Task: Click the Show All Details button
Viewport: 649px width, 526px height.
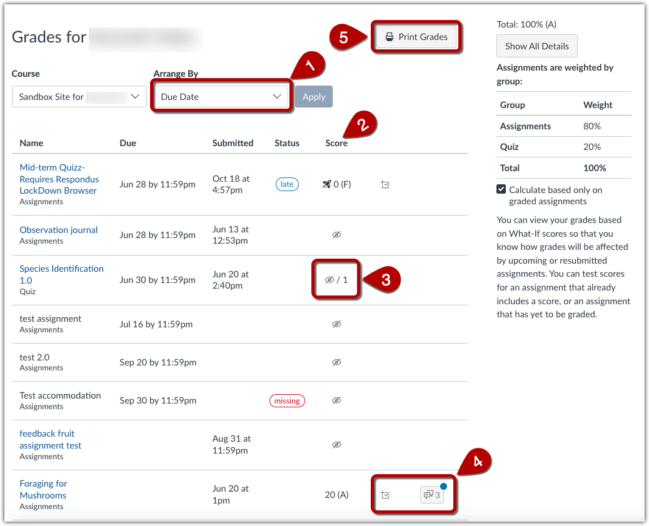Action: tap(536, 46)
